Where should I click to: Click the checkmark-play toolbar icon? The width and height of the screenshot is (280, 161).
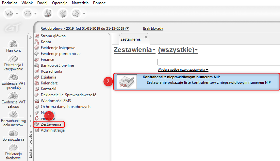tap(63, 13)
